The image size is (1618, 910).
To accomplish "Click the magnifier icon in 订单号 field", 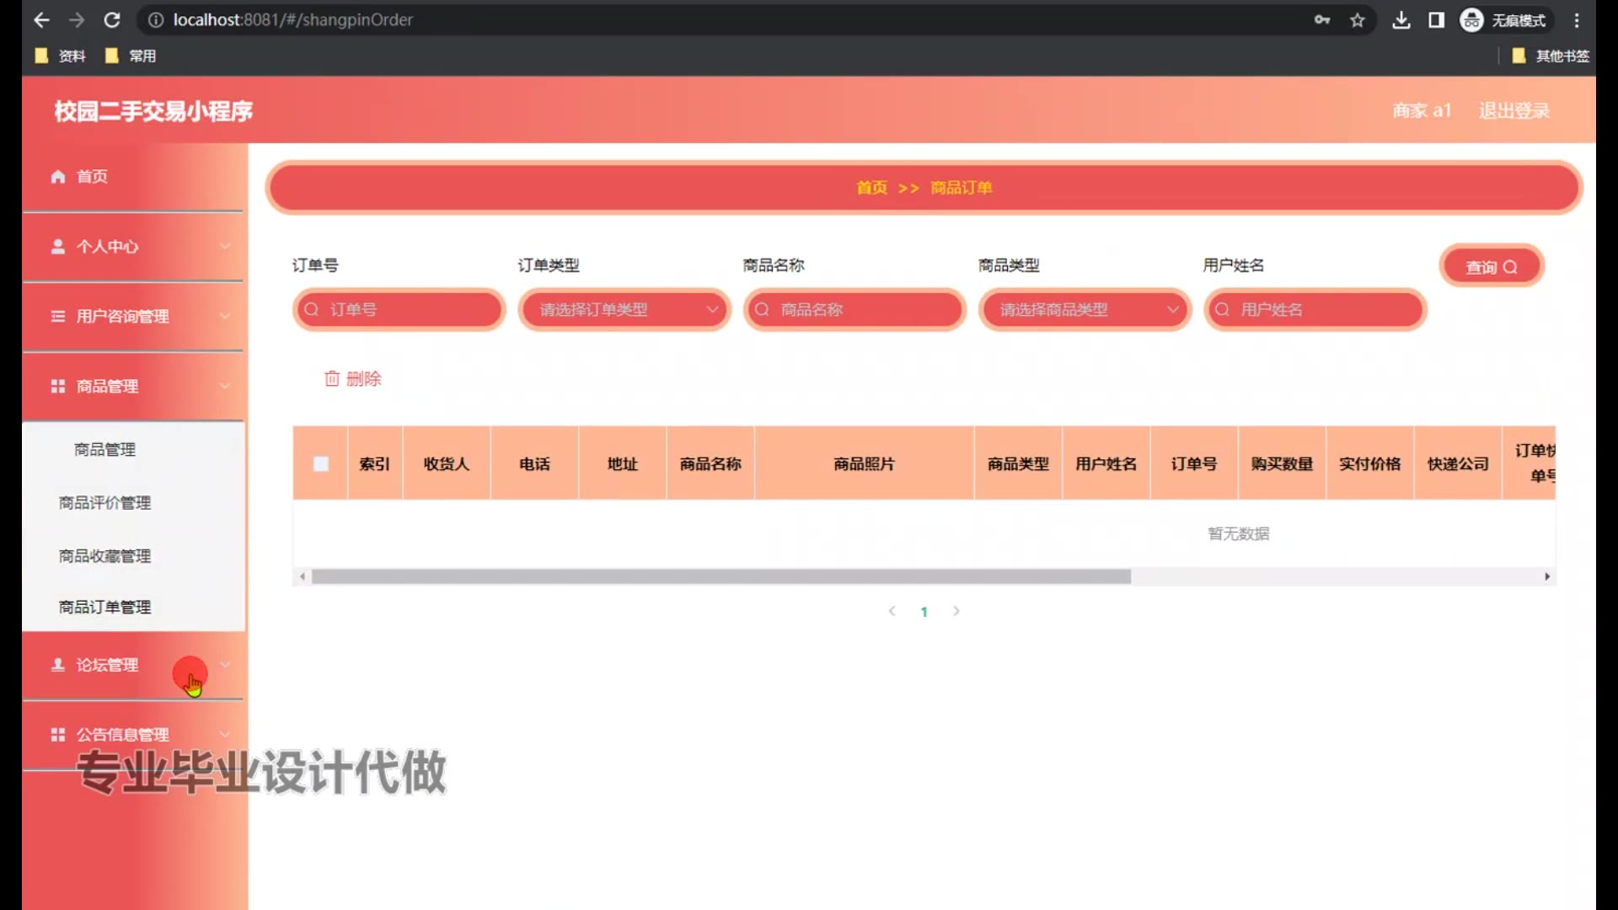I will coord(312,309).
